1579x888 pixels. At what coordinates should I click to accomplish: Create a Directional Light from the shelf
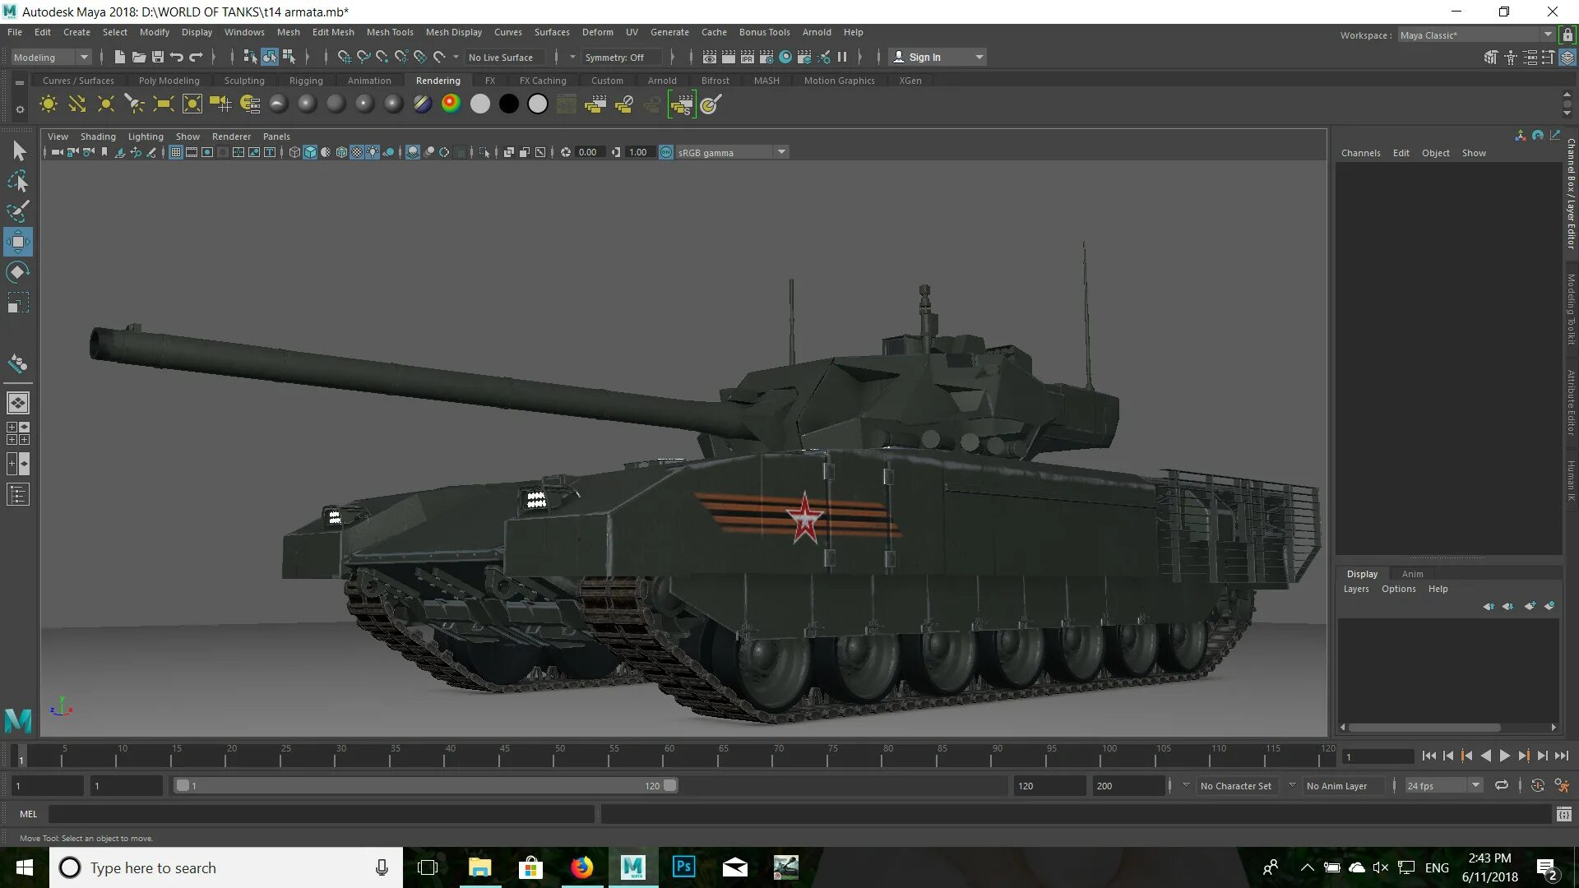click(x=77, y=104)
